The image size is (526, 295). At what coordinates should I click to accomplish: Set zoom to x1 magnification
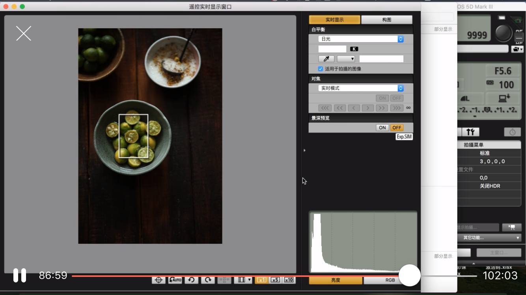pos(261,280)
